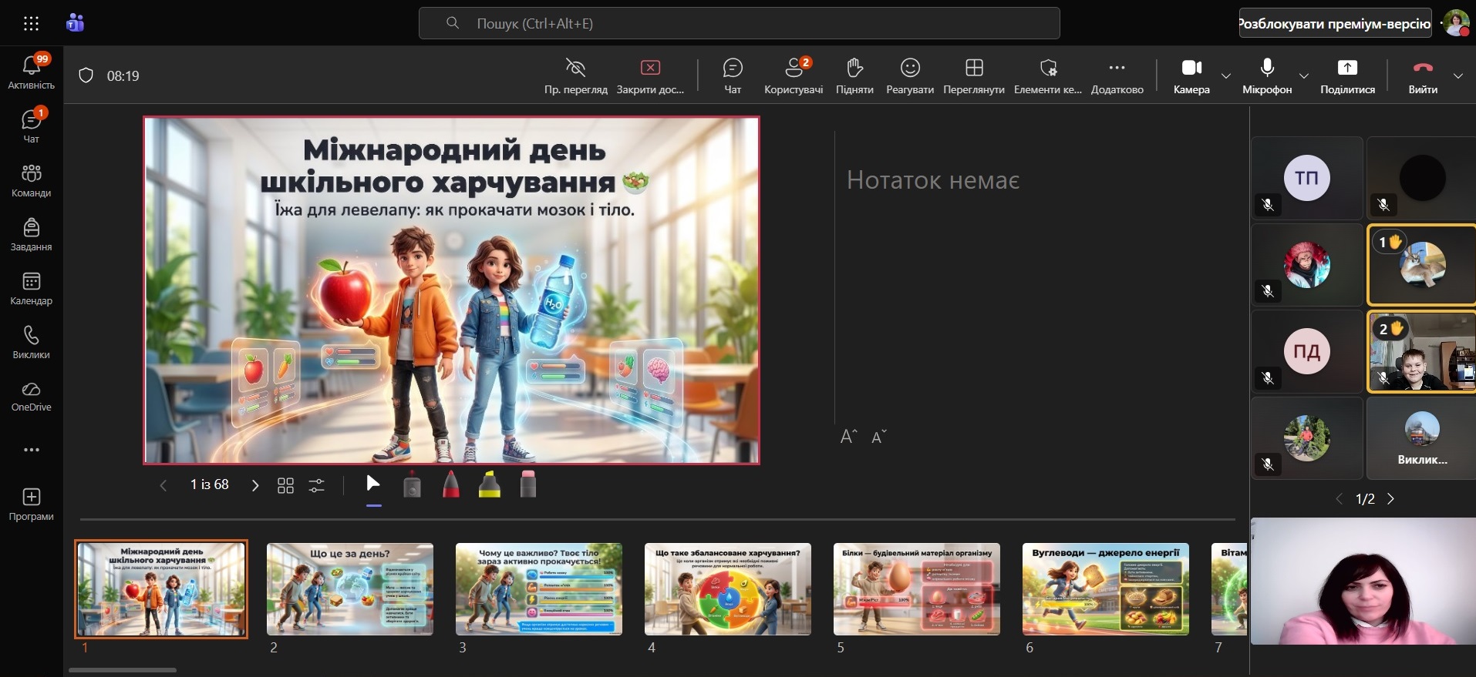The height and width of the screenshot is (677, 1476).
Task: Select the yellow highlighter tool
Action: tap(490, 485)
